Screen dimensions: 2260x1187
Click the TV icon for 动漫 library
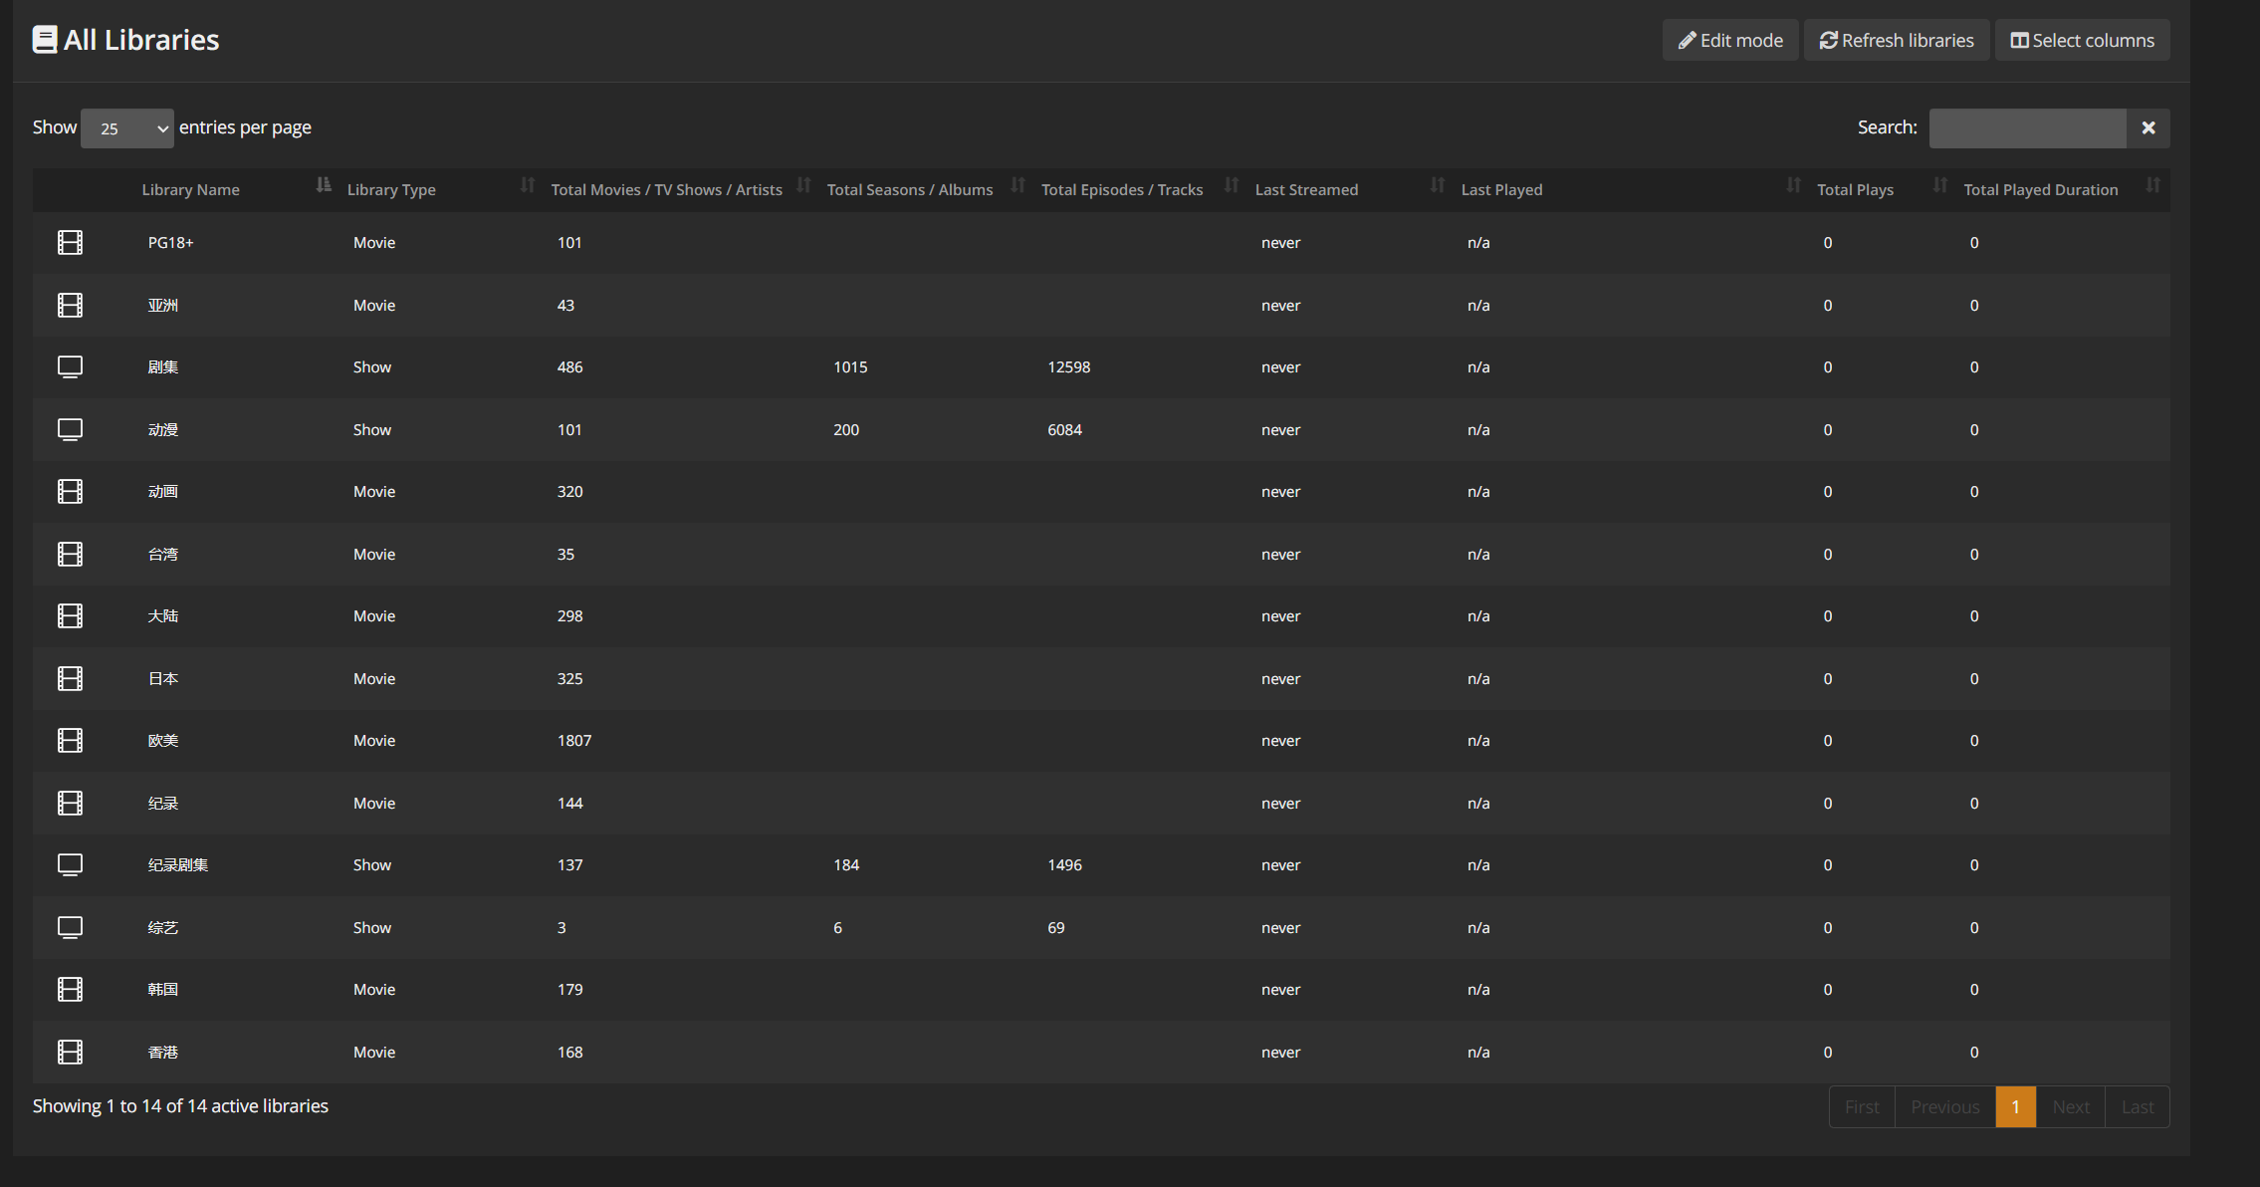(x=70, y=430)
